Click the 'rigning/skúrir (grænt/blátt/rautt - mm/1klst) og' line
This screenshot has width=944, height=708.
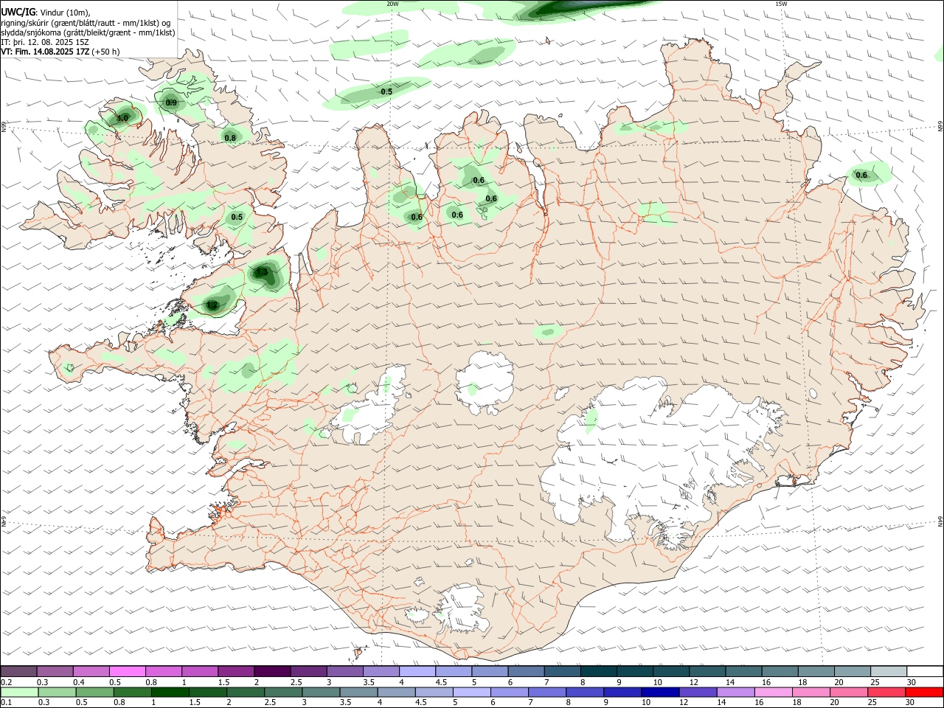pyautogui.click(x=86, y=23)
